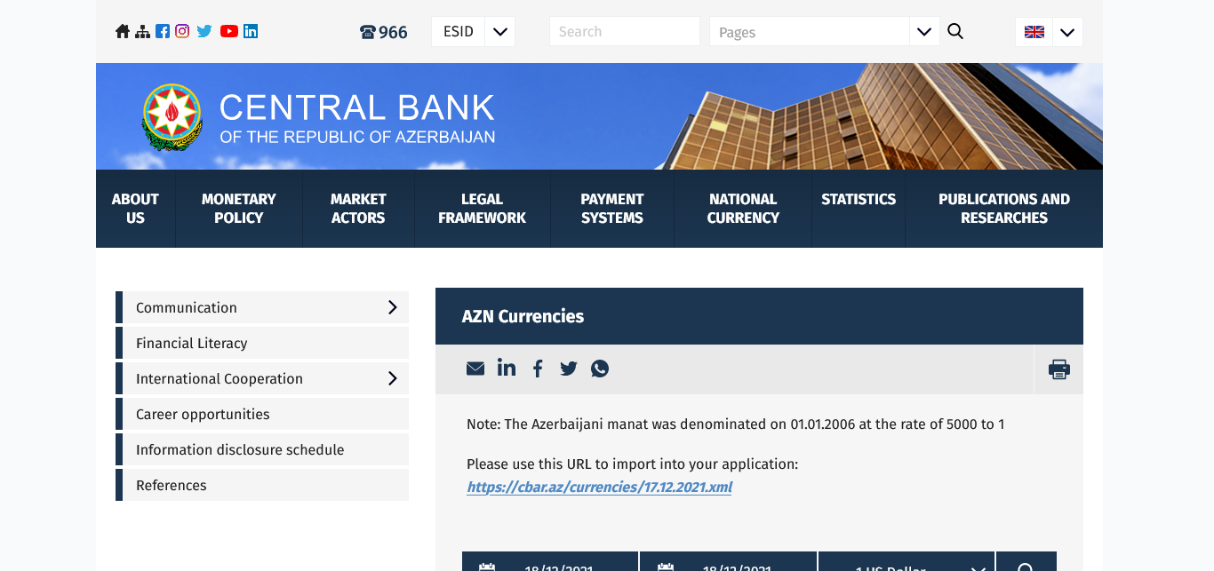Print the AZN Currencies page
Image resolution: width=1214 pixels, height=571 pixels.
(x=1058, y=369)
